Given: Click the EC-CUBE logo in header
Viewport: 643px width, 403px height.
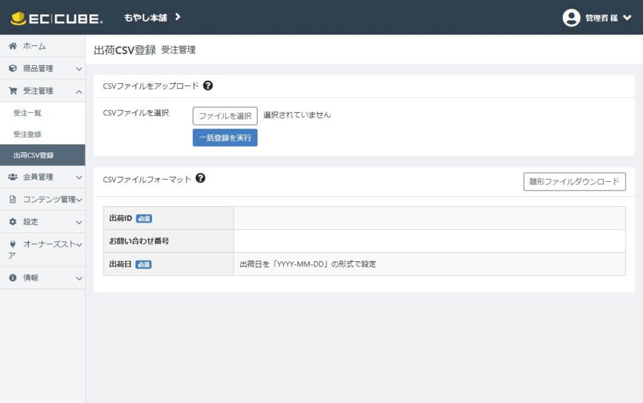Looking at the screenshot, I should tap(57, 18).
